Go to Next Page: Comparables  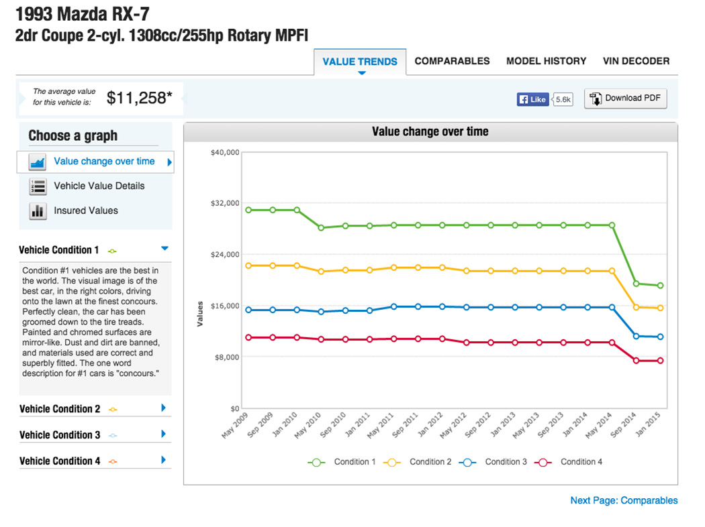(x=624, y=500)
